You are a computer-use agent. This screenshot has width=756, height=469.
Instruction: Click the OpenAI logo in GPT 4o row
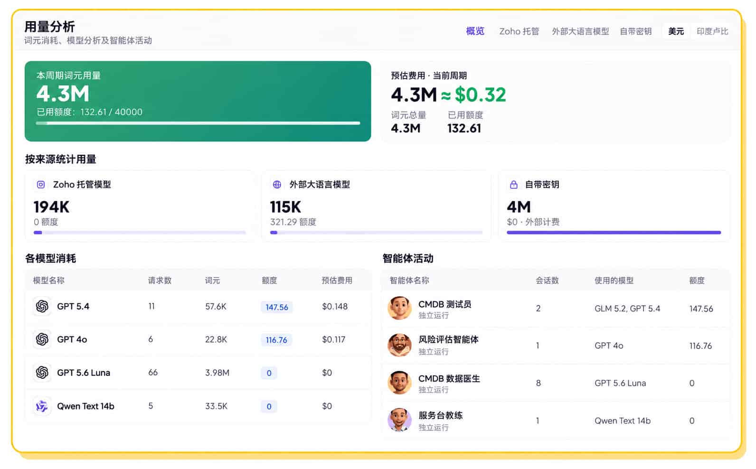[x=42, y=339]
